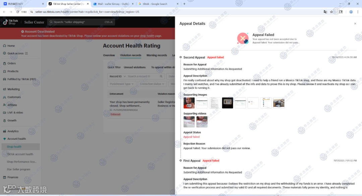Switch to the tiktok - Google Search tab
Screen dimensions: 362x196
click(x=158, y=4)
